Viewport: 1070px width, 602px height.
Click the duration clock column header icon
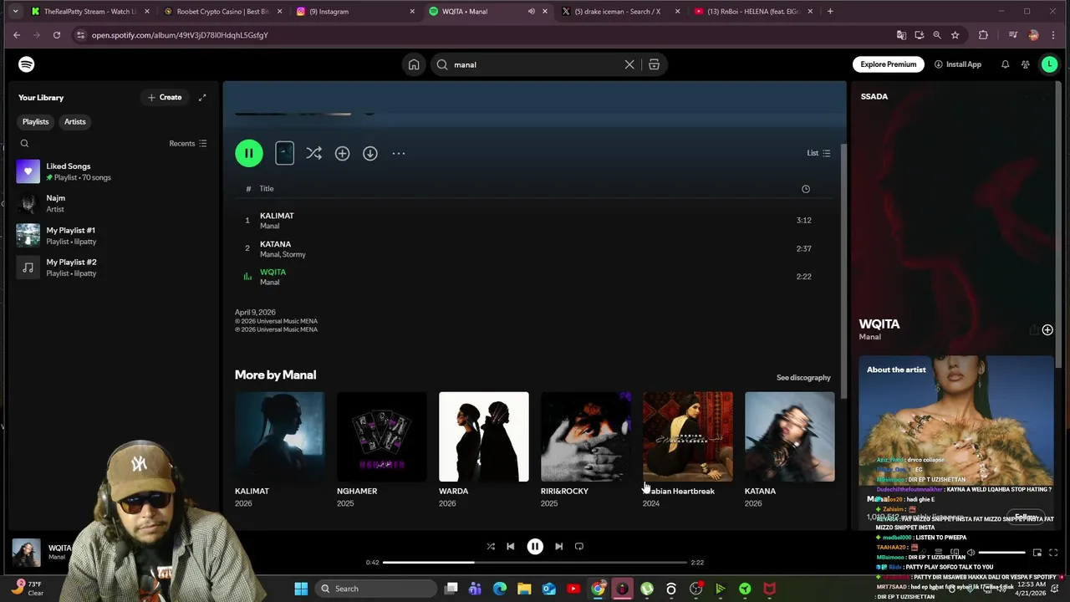806,189
